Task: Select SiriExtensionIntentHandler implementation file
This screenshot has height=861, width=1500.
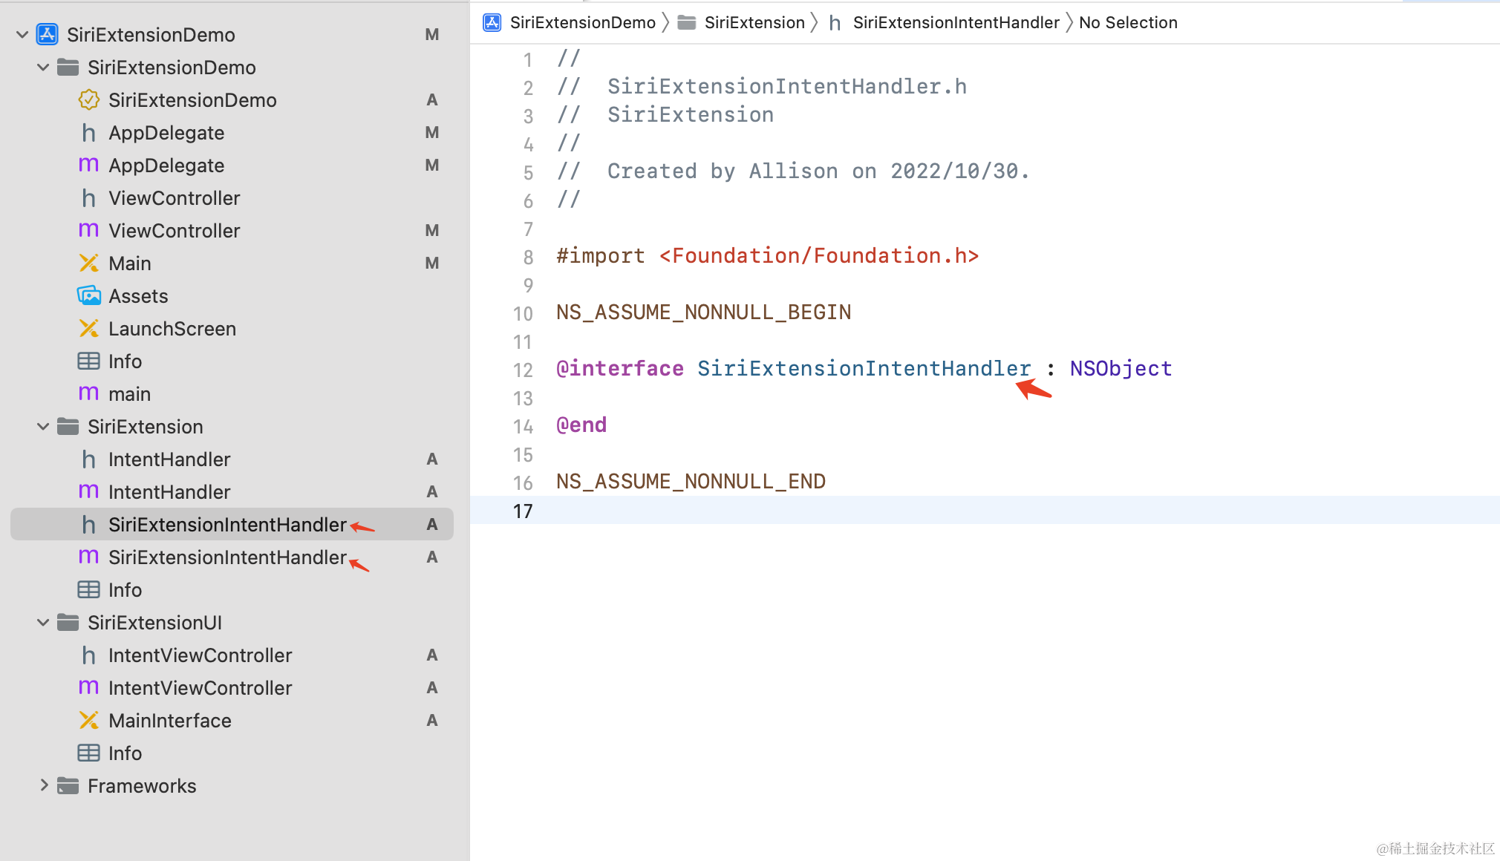Action: pyautogui.click(x=226, y=557)
